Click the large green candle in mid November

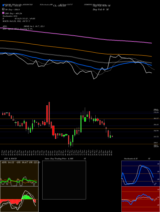pos(81,124)
